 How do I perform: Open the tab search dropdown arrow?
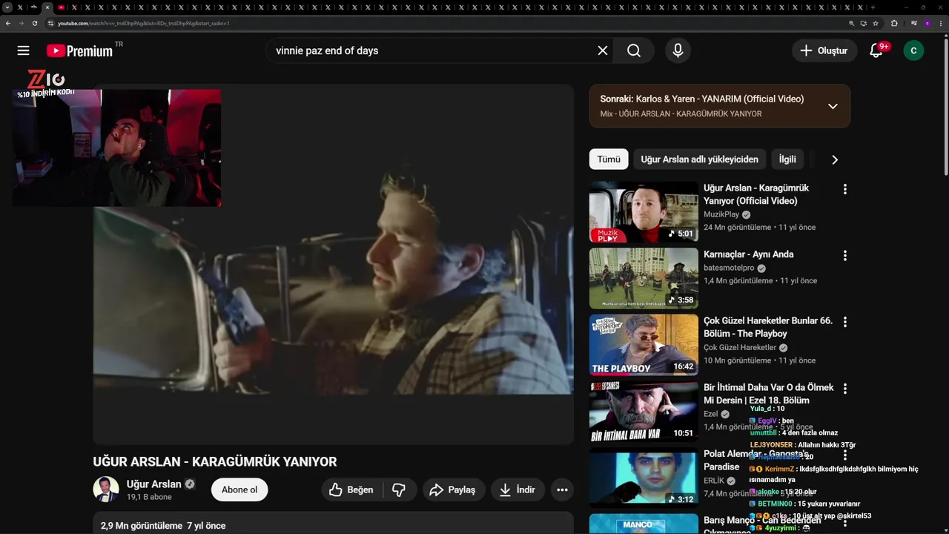[x=7, y=7]
